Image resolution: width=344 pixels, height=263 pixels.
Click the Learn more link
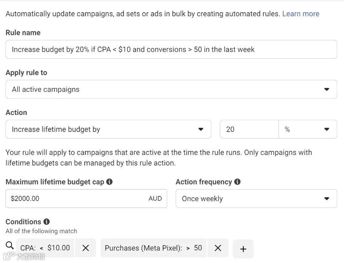click(301, 14)
